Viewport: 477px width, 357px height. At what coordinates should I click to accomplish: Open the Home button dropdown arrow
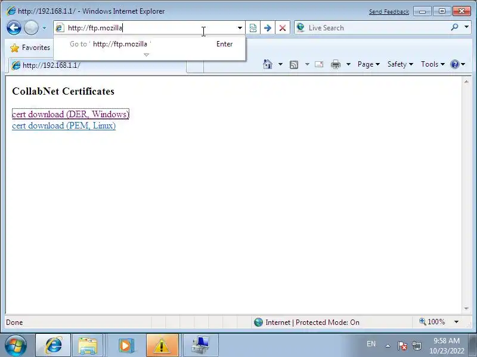click(x=280, y=64)
